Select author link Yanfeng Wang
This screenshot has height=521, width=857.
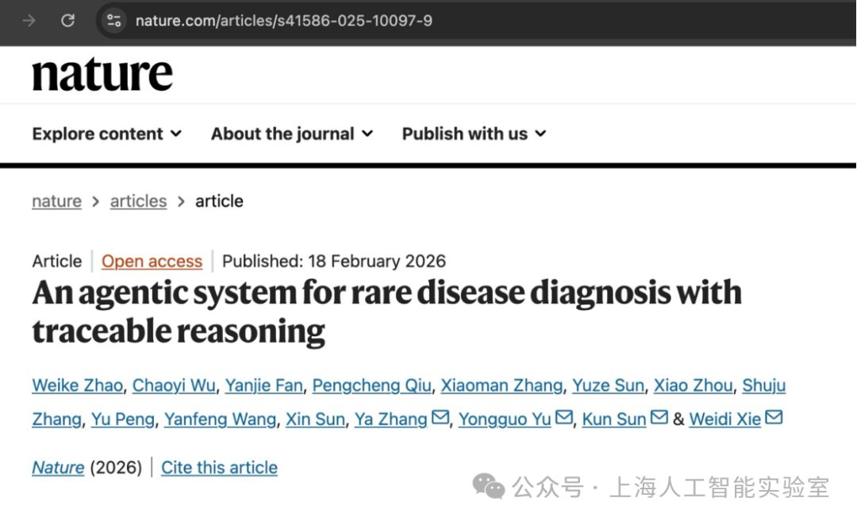point(220,419)
